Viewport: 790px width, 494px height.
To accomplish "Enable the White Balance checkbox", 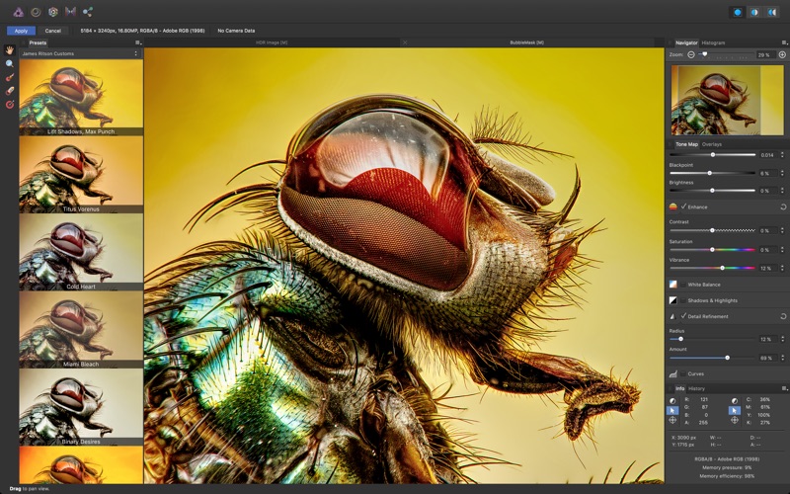I will 683,285.
